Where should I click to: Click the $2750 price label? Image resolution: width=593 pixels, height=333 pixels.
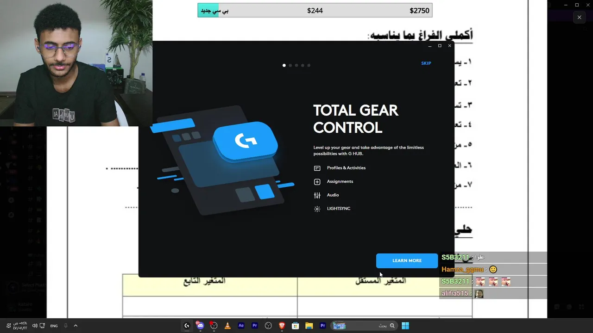click(x=419, y=10)
